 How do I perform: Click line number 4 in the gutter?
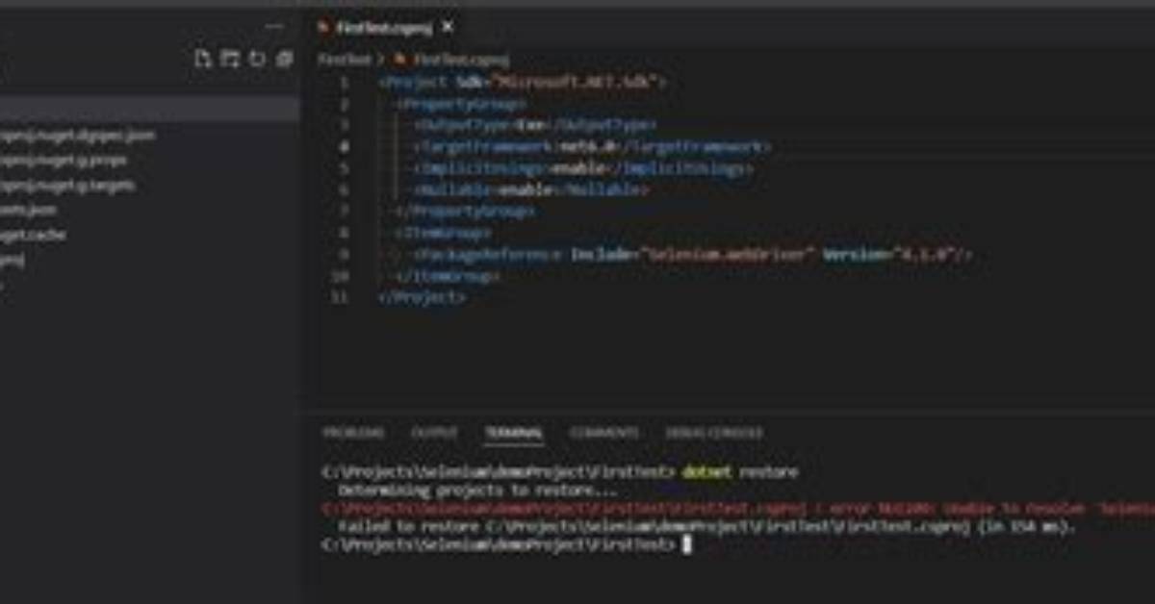345,147
